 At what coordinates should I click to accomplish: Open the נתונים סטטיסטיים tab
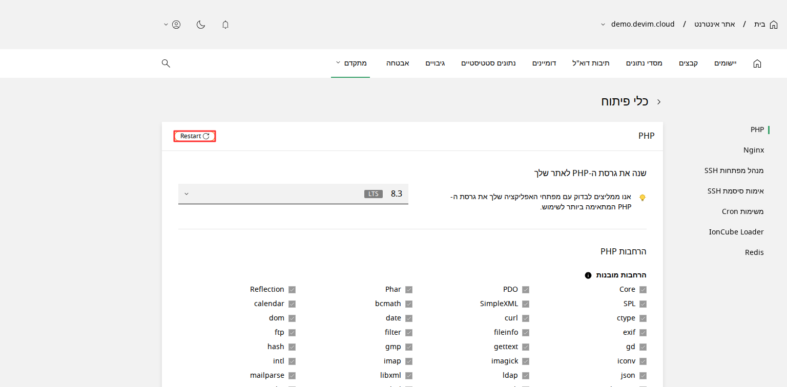[x=488, y=63]
